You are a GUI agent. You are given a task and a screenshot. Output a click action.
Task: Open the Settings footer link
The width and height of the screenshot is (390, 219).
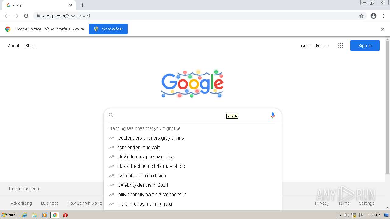(367, 203)
